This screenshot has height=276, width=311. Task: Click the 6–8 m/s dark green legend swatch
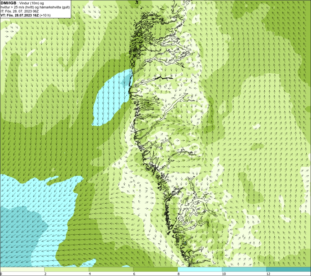pos(155,269)
